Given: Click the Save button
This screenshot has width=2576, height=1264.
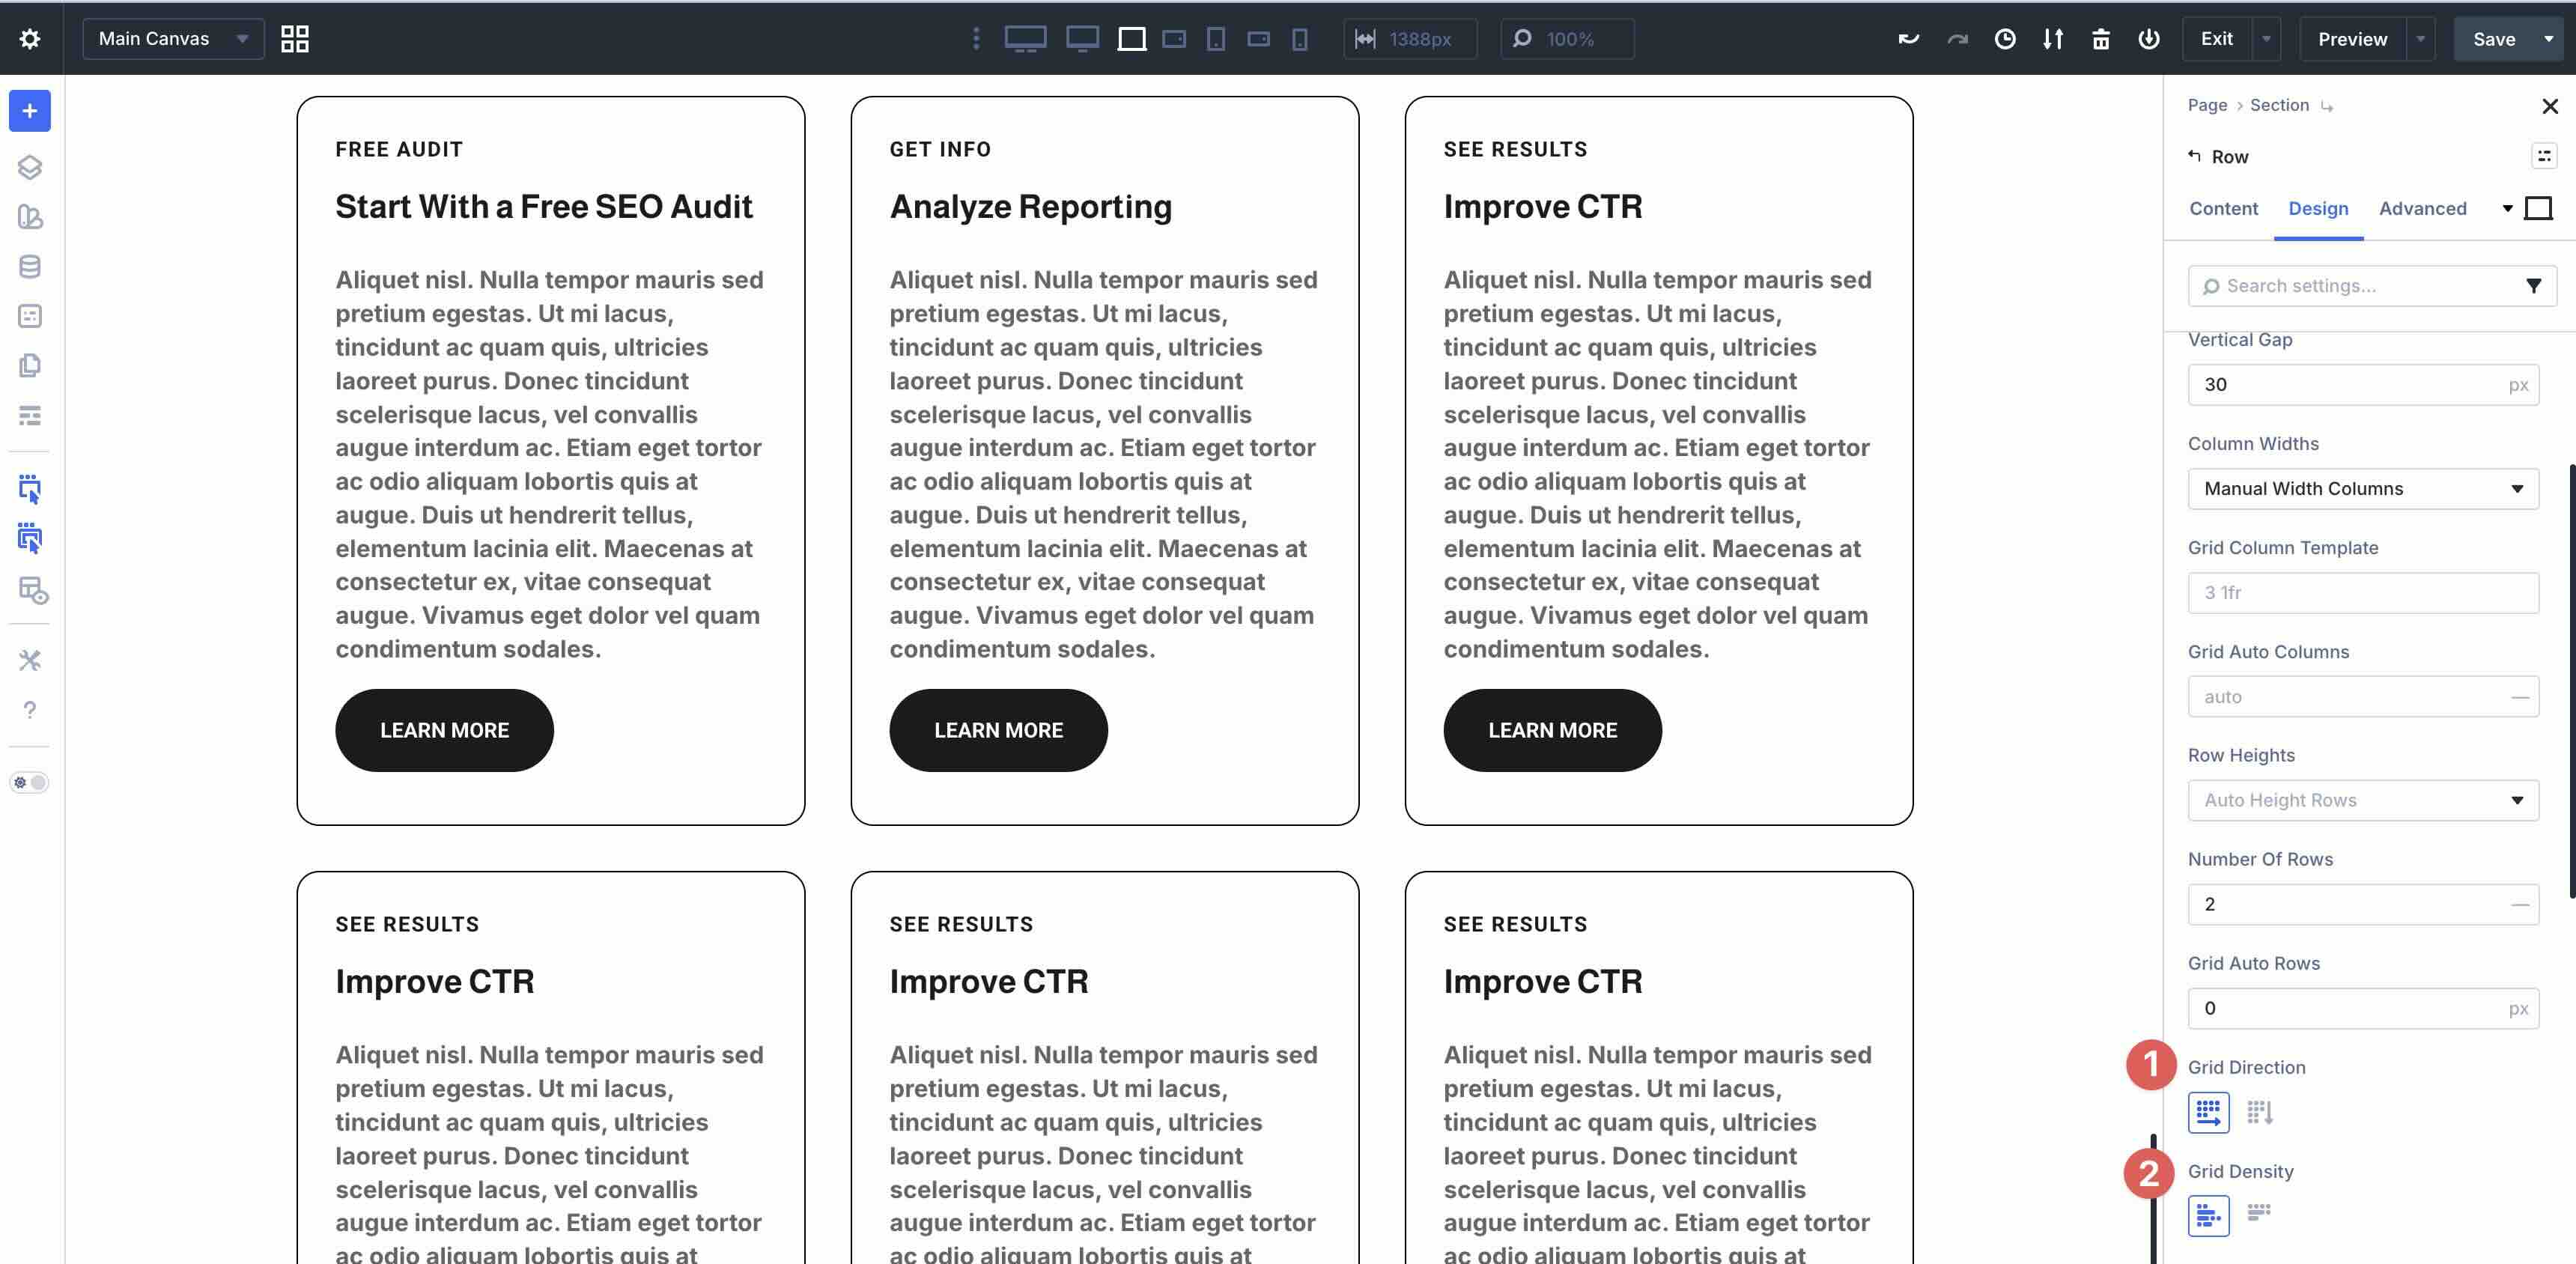Looking at the screenshot, I should coord(2493,39).
